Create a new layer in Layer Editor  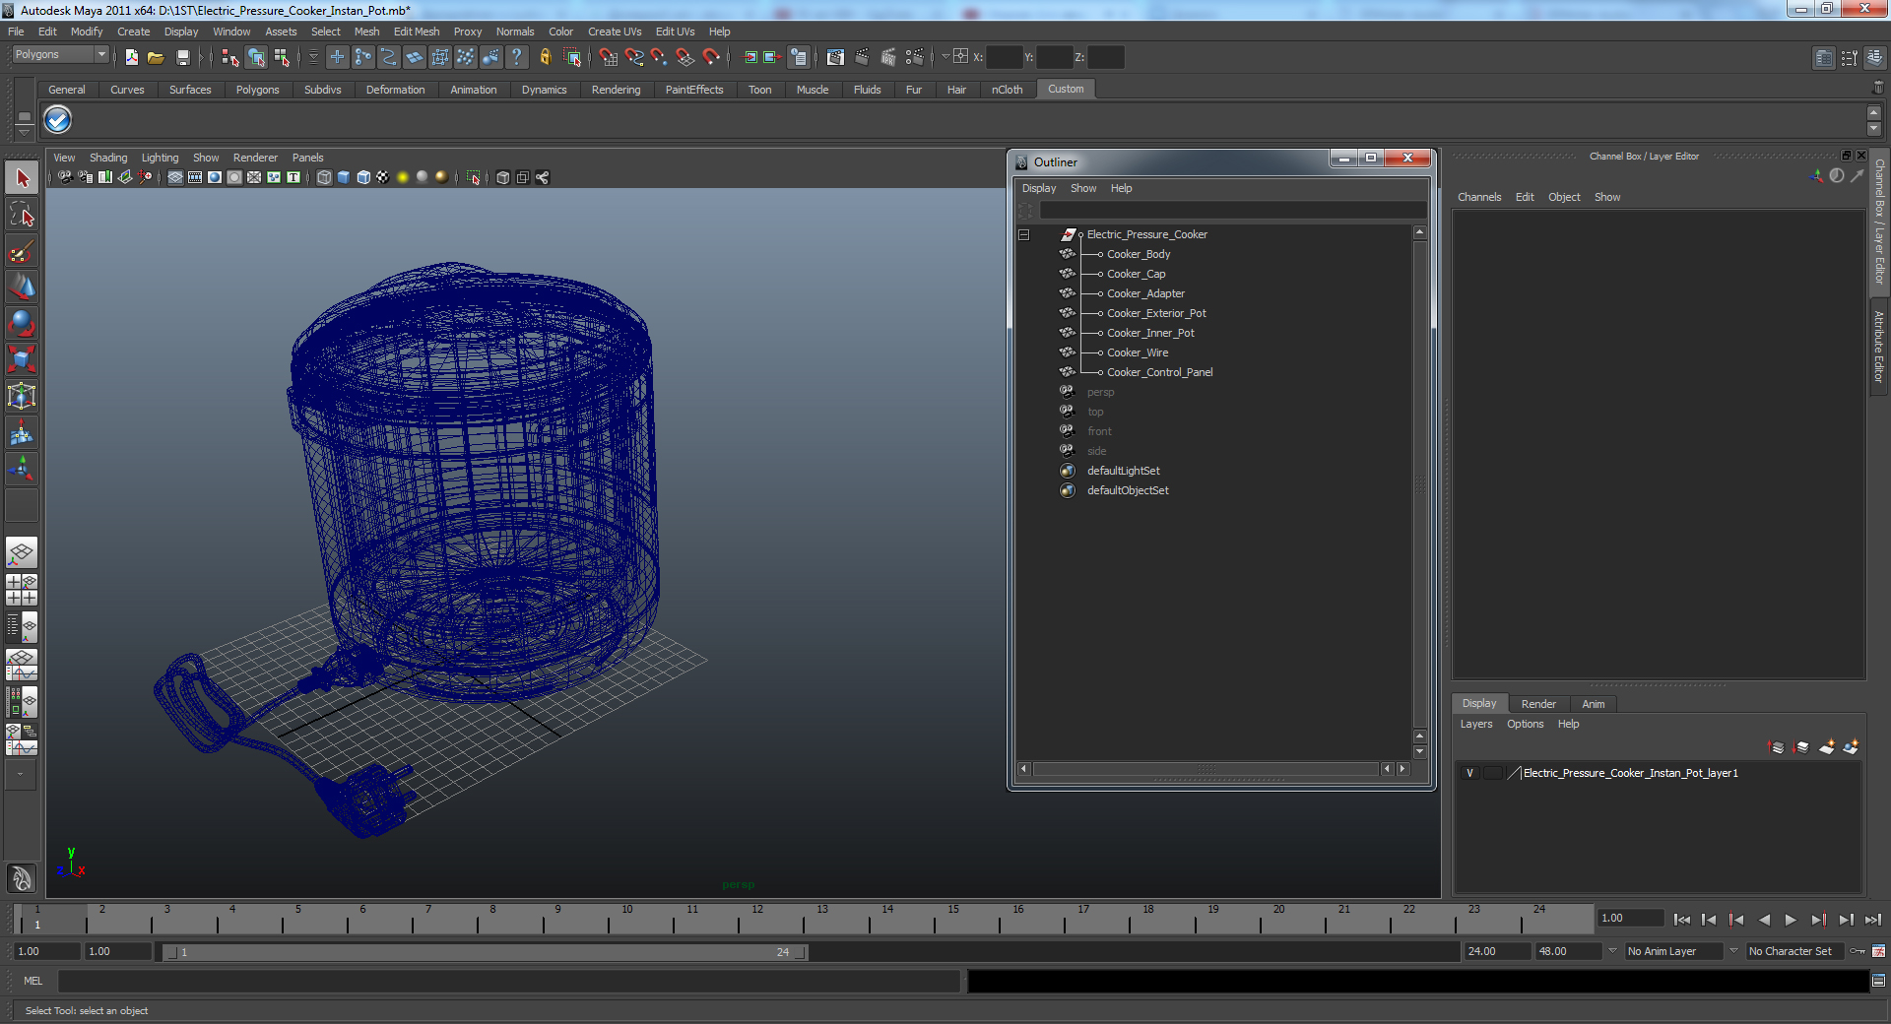click(1827, 747)
